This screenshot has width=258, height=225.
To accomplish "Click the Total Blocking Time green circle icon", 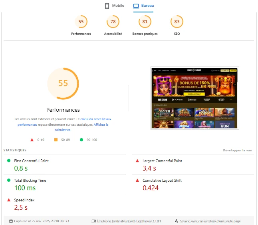I will point(9,181).
